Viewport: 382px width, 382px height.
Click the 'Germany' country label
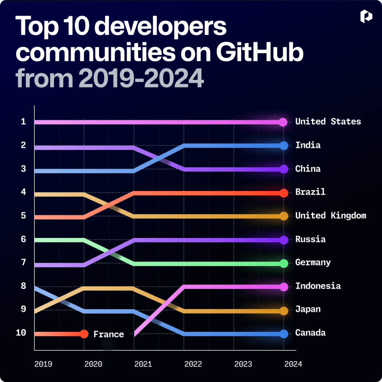[x=313, y=263]
